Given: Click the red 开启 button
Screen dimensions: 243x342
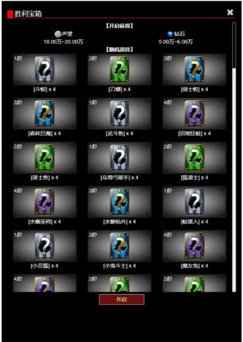Looking at the screenshot, I should pos(122,299).
